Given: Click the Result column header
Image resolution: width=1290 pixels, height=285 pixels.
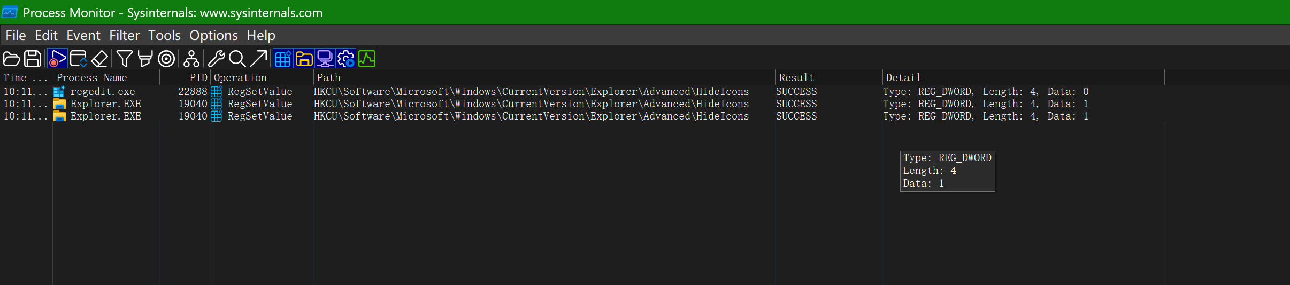Looking at the screenshot, I should 828,77.
